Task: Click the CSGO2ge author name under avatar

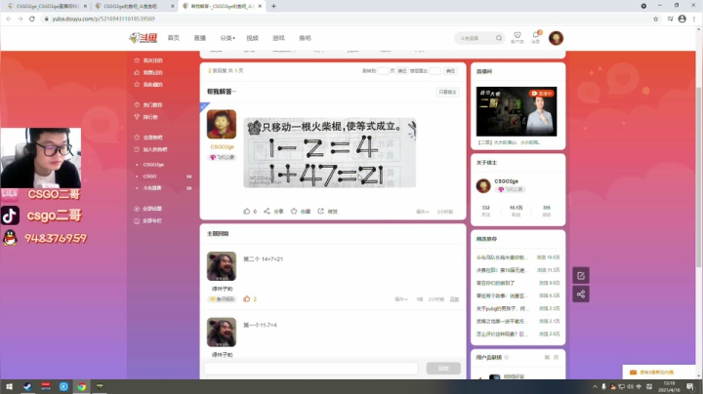Action: coord(223,147)
